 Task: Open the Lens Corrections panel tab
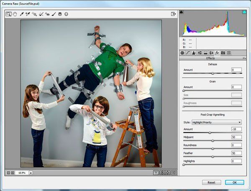211,53
